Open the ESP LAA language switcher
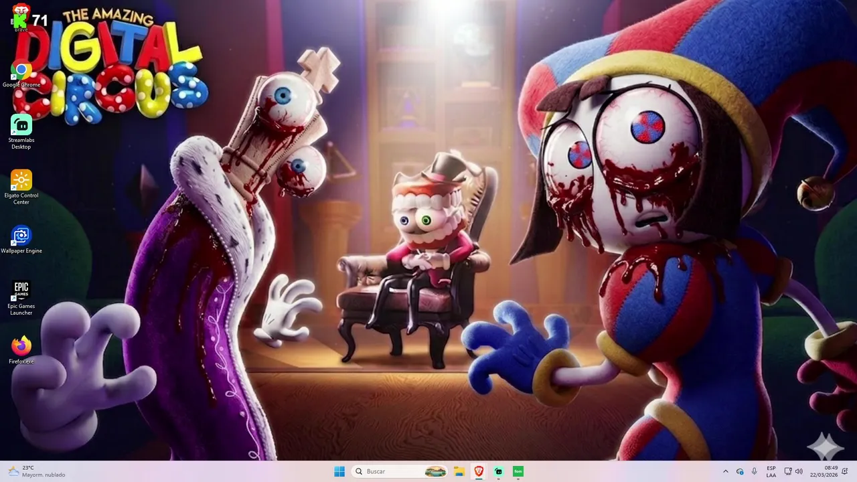The image size is (857, 482). [771, 471]
